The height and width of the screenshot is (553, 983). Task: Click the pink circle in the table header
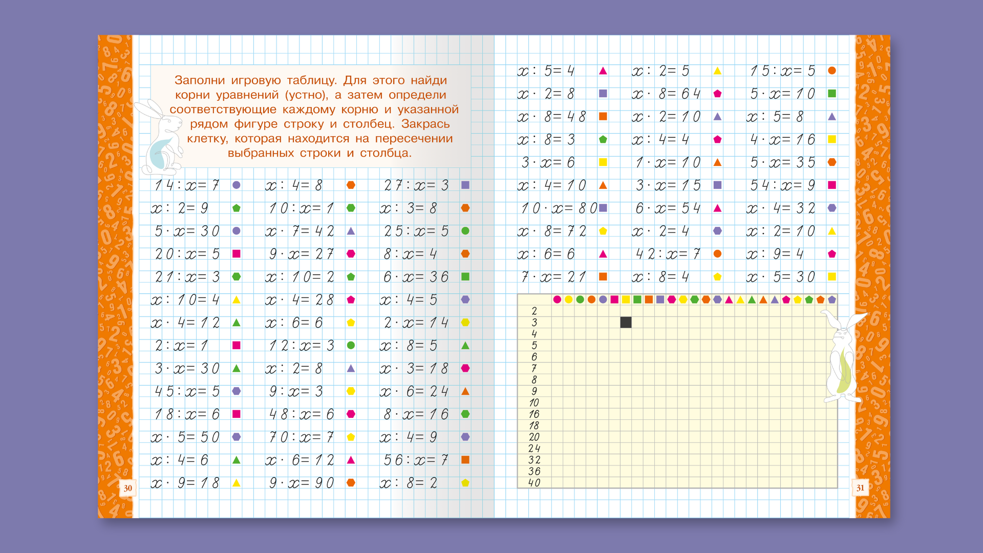[557, 300]
